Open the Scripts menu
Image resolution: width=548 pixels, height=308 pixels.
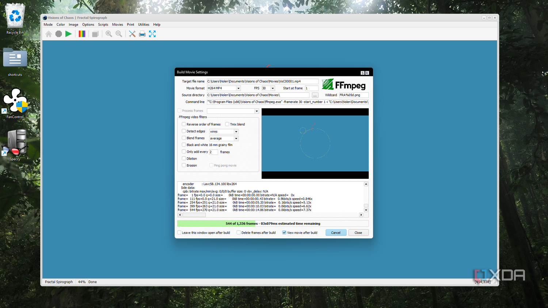click(103, 24)
